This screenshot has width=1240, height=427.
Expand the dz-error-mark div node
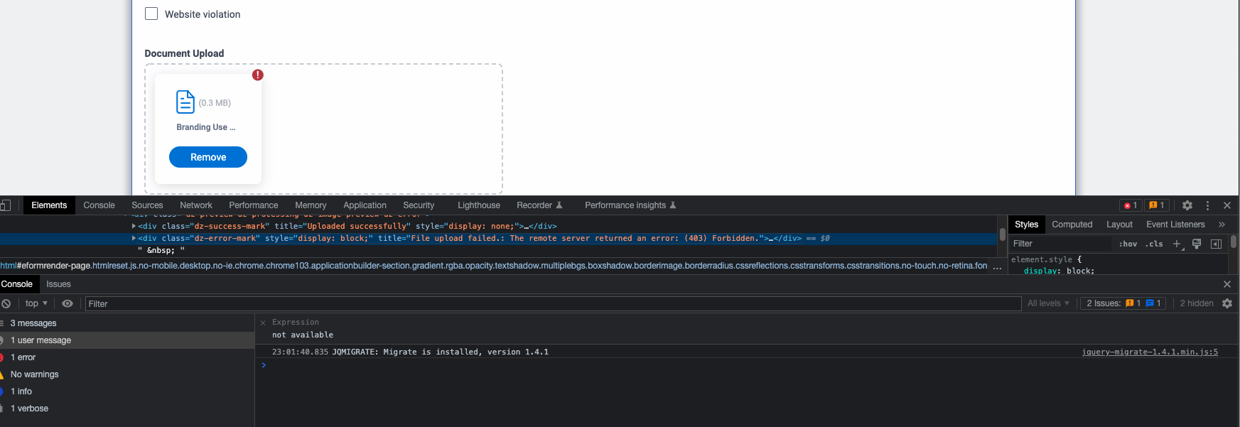pos(134,238)
